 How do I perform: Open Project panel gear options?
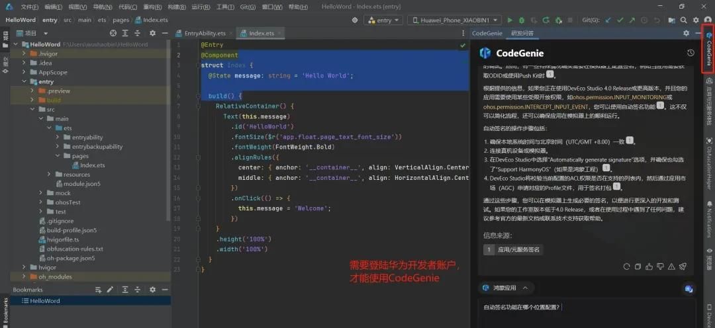pos(153,33)
